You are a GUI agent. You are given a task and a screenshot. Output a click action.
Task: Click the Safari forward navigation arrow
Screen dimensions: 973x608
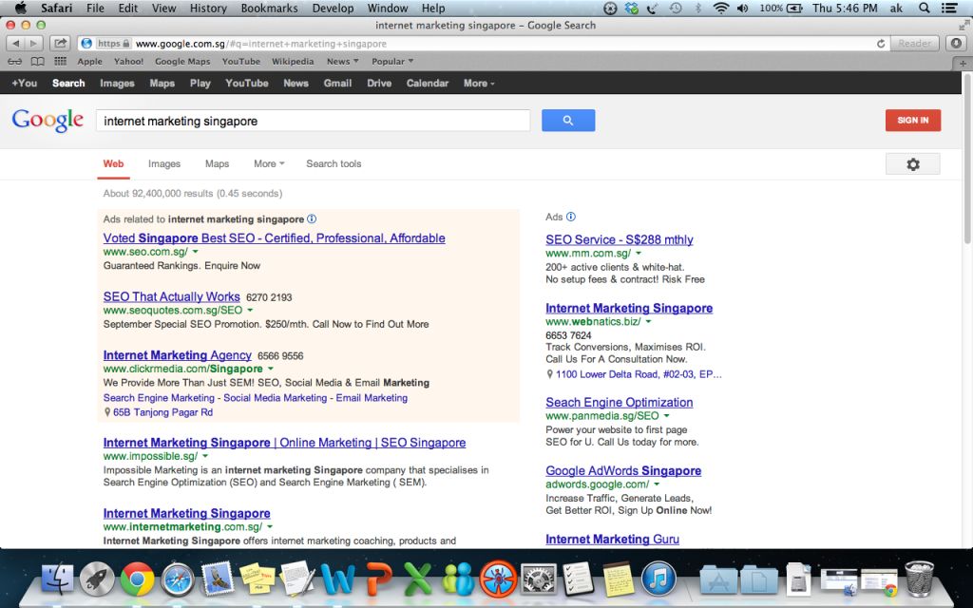(33, 44)
